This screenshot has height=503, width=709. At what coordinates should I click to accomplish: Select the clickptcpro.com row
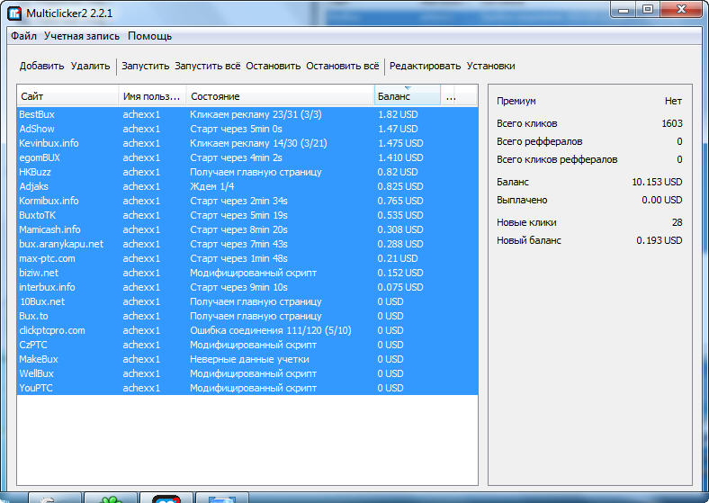click(x=247, y=330)
